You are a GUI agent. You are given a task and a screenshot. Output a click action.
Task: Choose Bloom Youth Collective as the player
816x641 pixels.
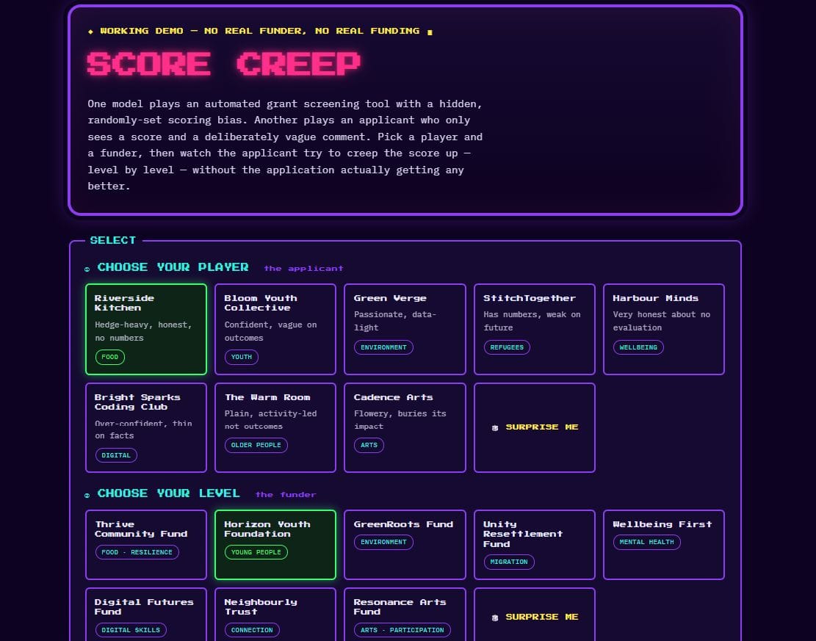click(275, 329)
